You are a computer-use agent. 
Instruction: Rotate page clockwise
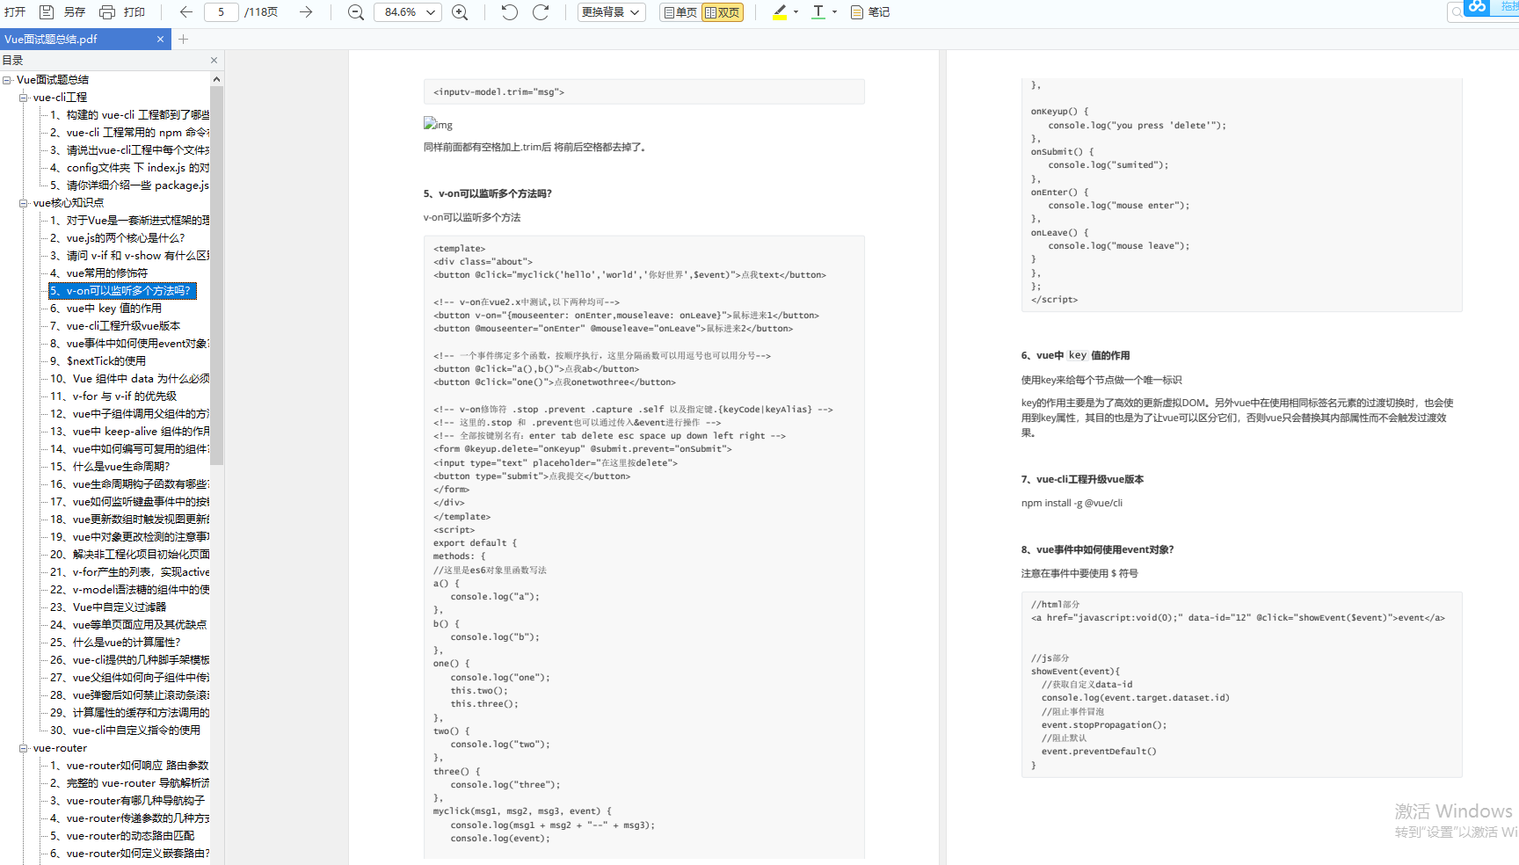(541, 12)
